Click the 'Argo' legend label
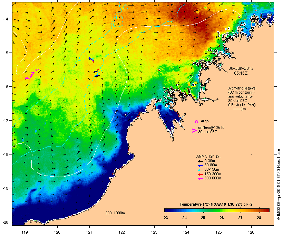The height and width of the screenshot is (235, 283). (205, 121)
